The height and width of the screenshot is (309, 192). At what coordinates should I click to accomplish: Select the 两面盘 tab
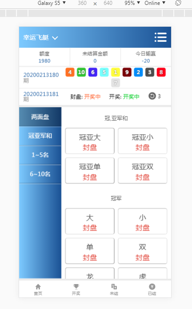coord(40,117)
